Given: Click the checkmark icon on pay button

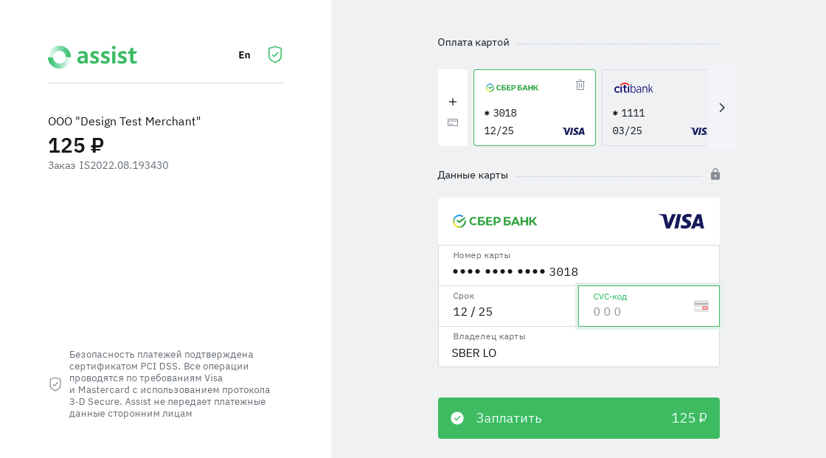Looking at the screenshot, I should point(457,418).
